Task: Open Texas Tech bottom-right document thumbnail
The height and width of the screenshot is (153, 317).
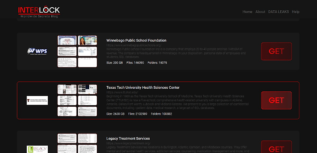Action: (x=87, y=111)
